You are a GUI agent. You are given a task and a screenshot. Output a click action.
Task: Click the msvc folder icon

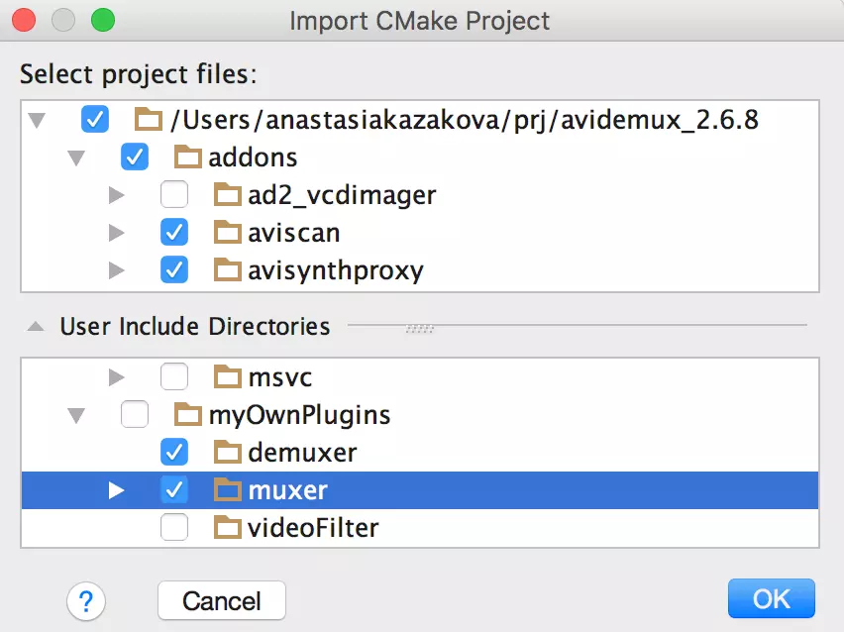pyautogui.click(x=228, y=377)
